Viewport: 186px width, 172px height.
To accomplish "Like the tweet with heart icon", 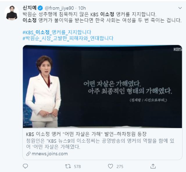I will coord(110,166).
